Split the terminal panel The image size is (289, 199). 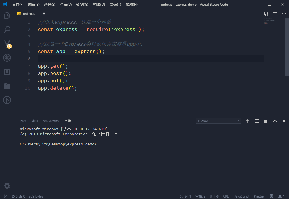257,121
